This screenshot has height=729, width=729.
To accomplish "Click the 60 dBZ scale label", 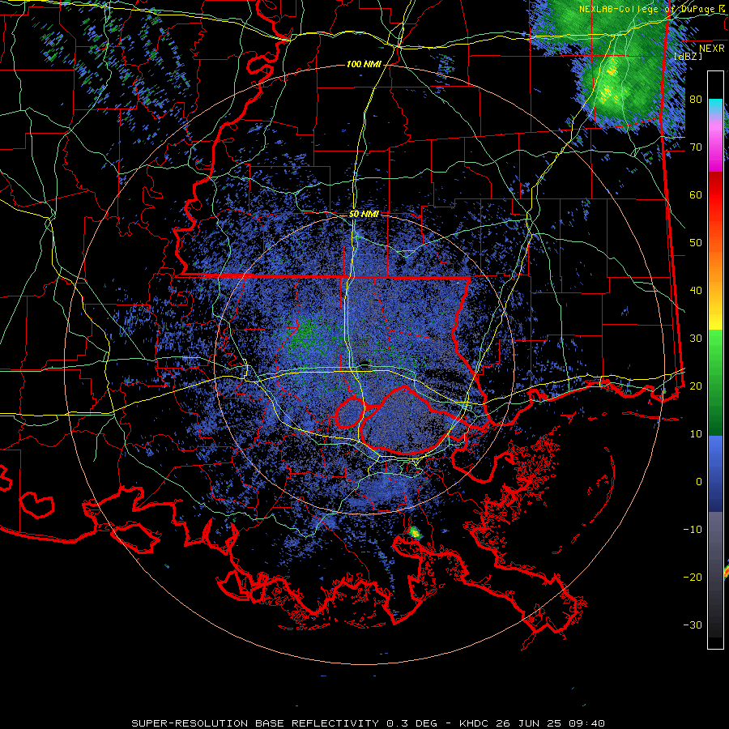I will (x=696, y=194).
